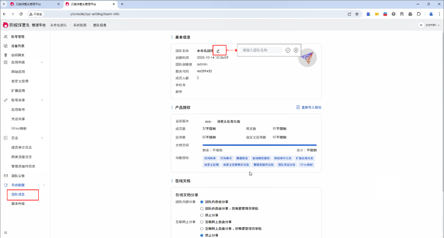
Task: Bookmark this page with the star icon
Action: pyautogui.click(x=357, y=14)
